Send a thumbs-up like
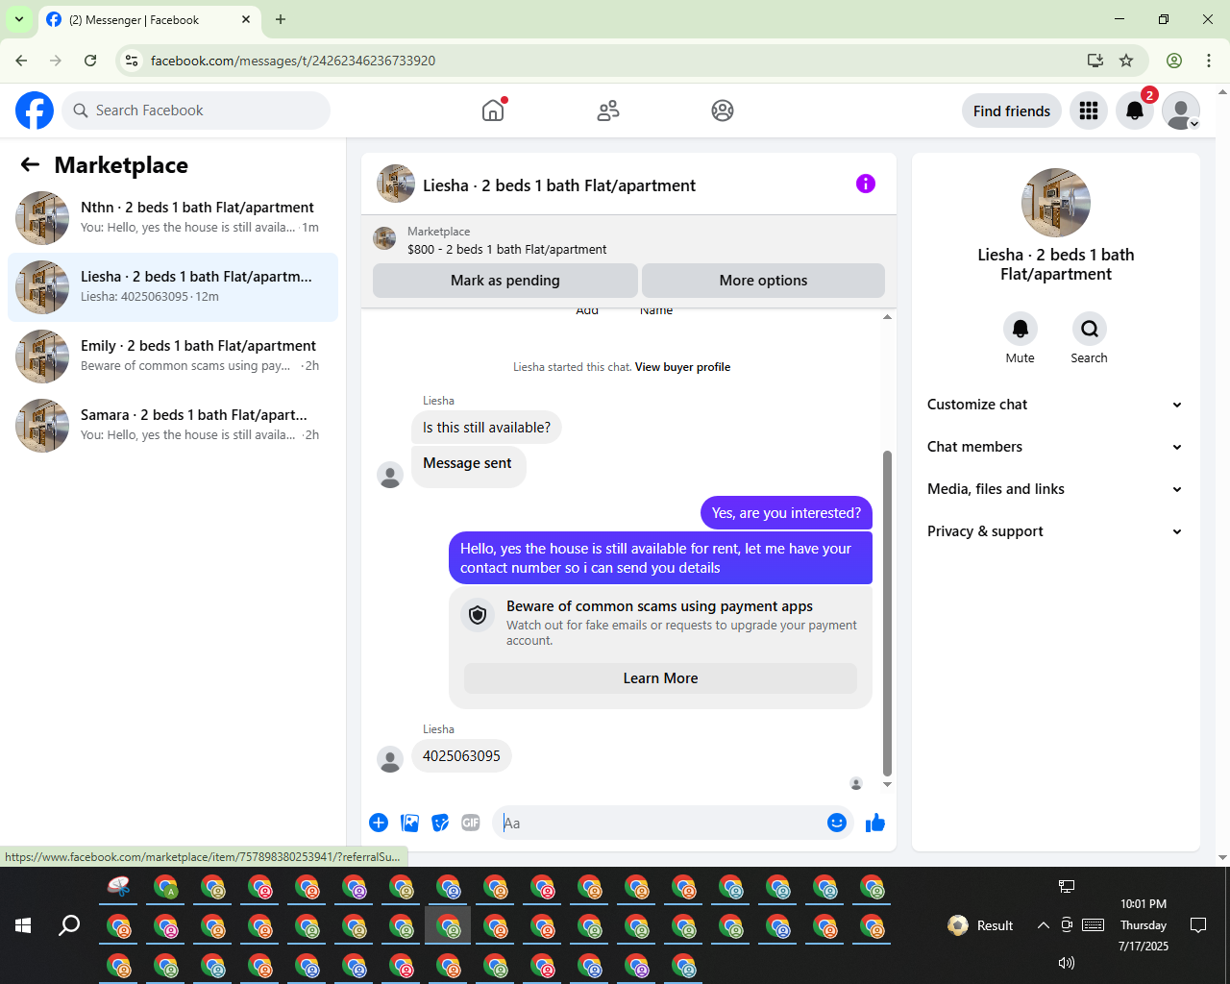The image size is (1230, 984). pyautogui.click(x=875, y=823)
